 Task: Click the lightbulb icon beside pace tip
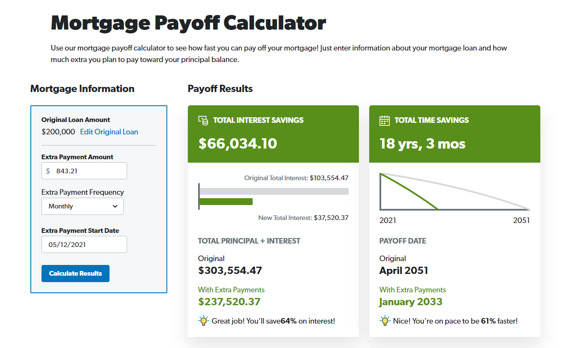pos(385,321)
